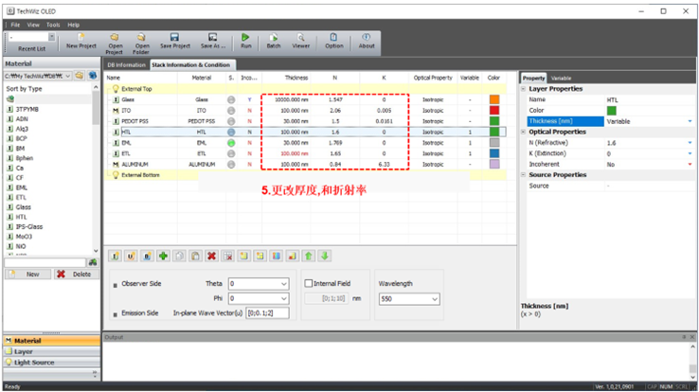Image resolution: width=699 pixels, height=392 pixels.
Task: Collapse the Optical Properties section
Action: click(524, 132)
